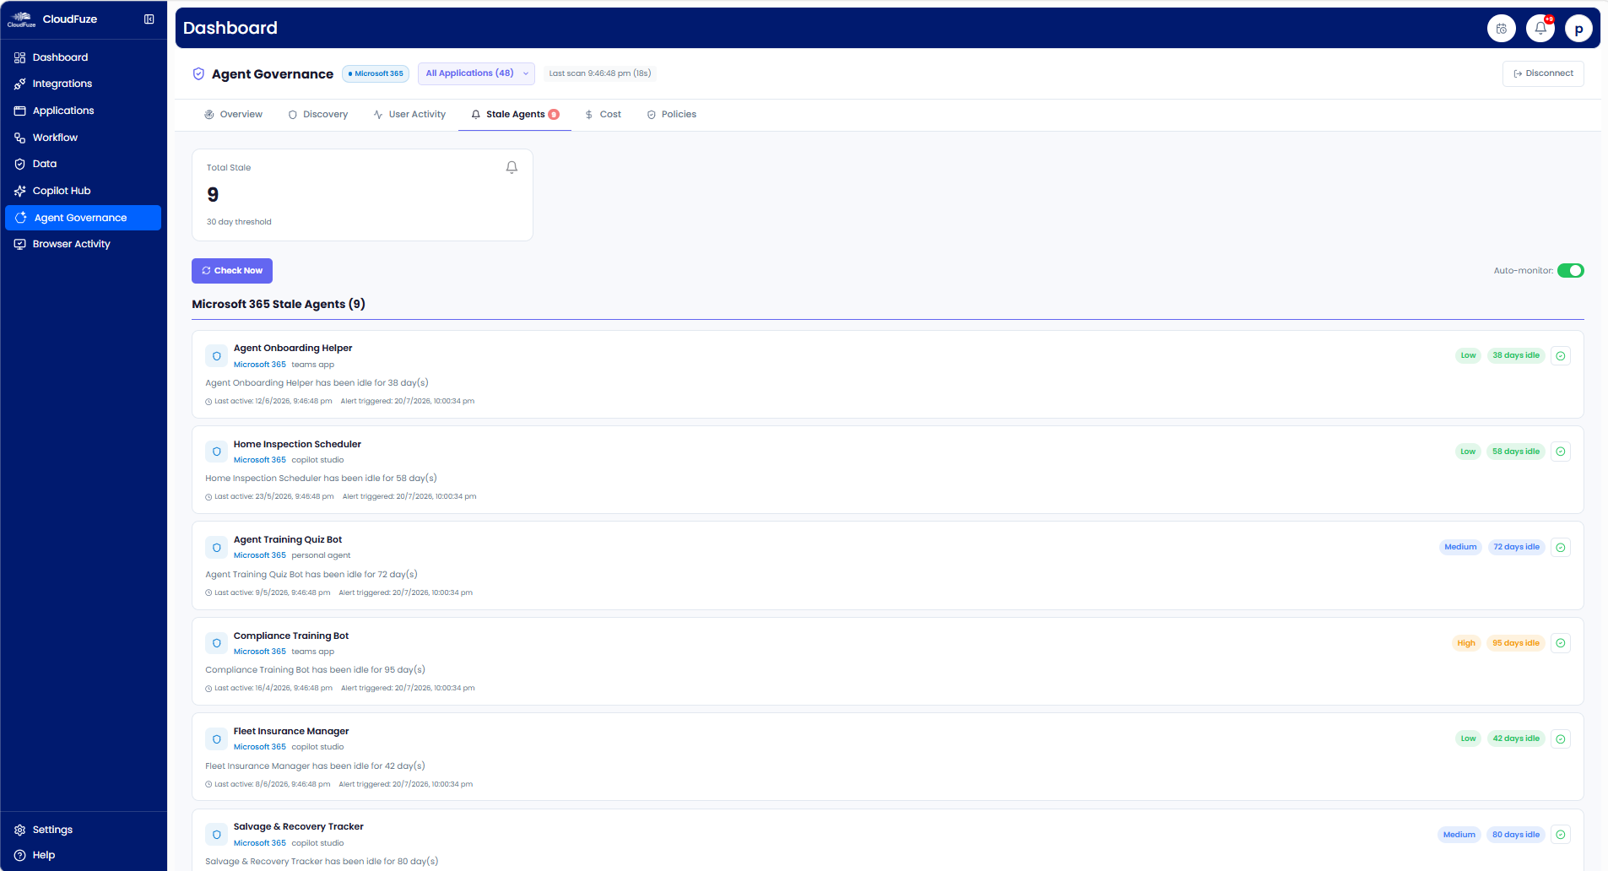Click Home Inspection Scheduler agent icon
1608x871 pixels.
coord(217,452)
